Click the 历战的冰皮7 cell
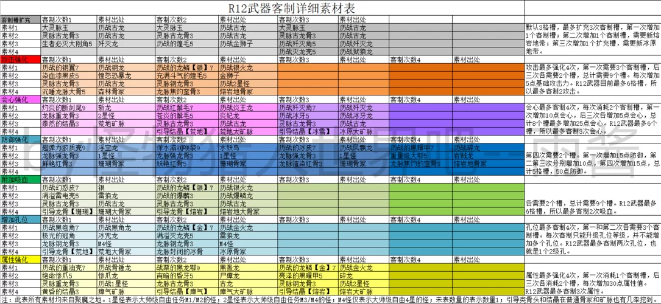Screen dimensions: 661x304 tap(307, 148)
